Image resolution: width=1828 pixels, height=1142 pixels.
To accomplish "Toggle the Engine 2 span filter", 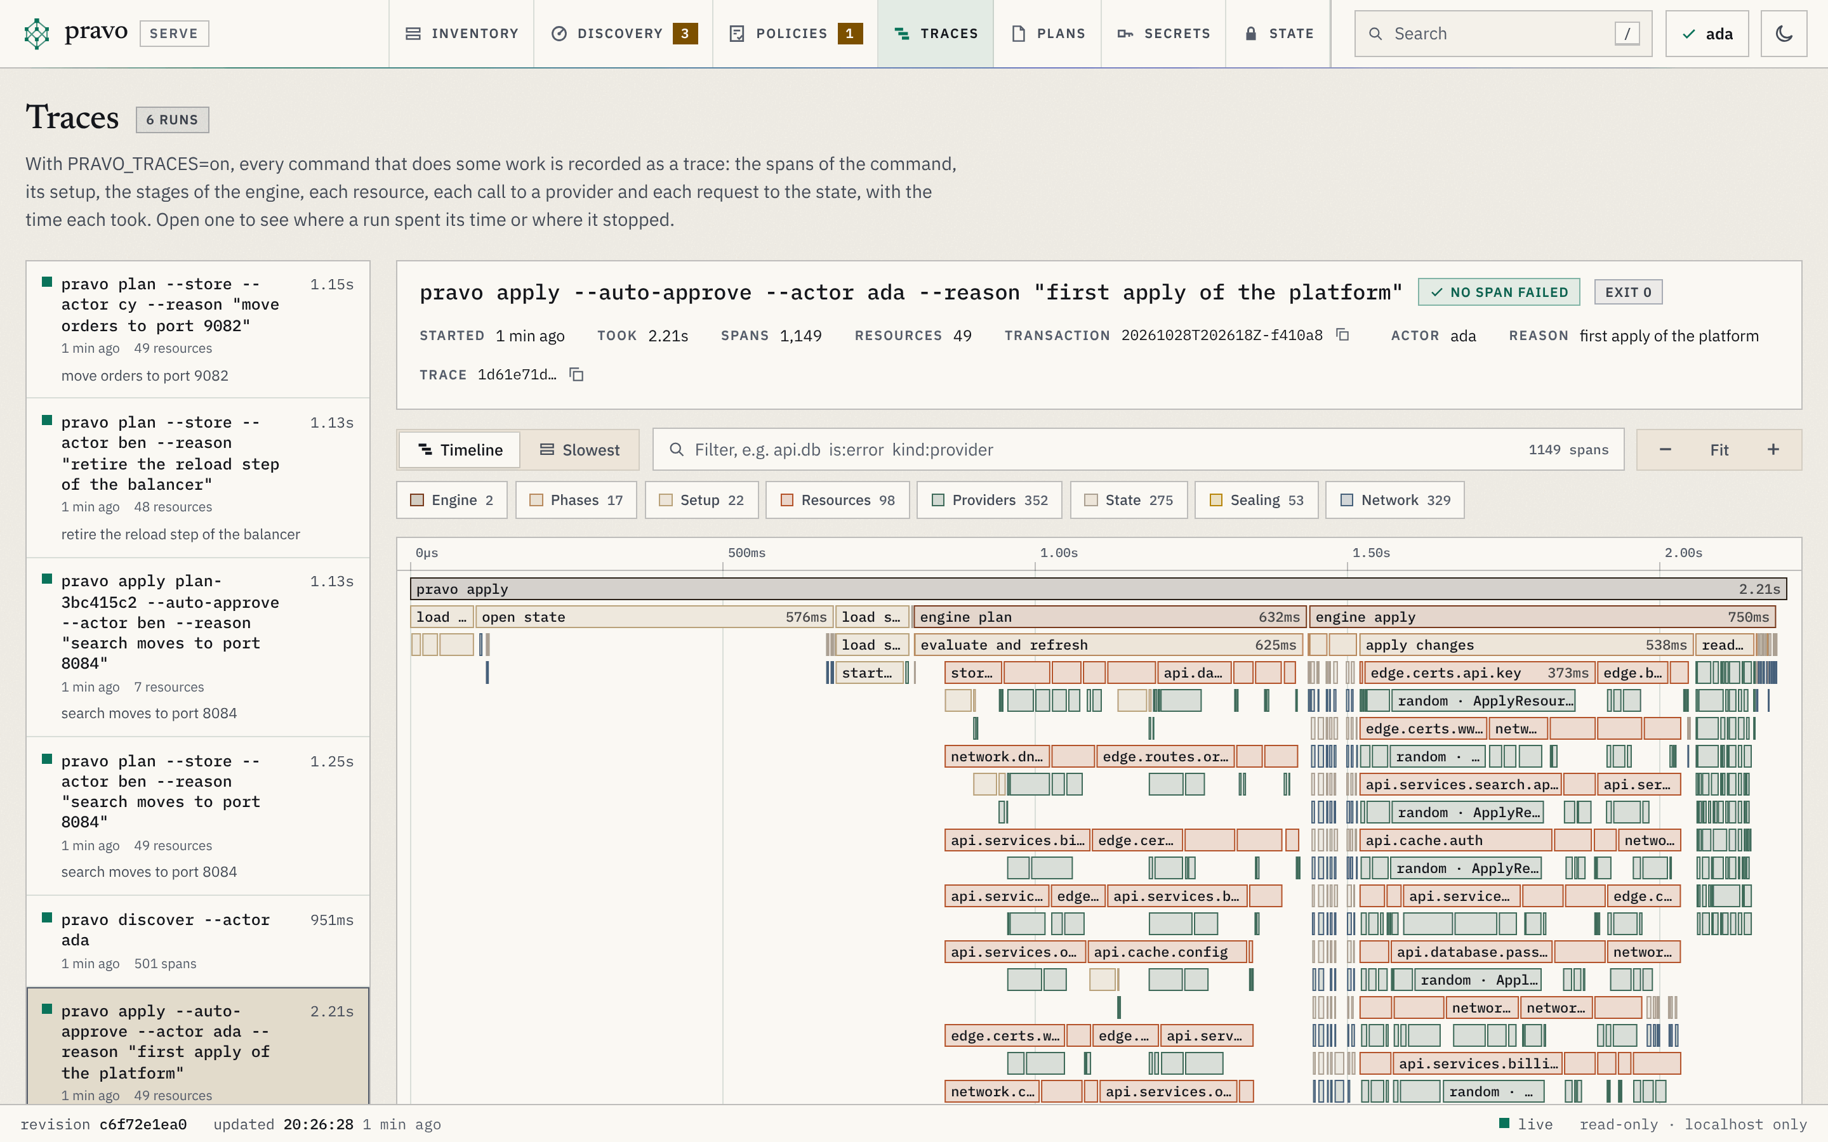I will 452,500.
